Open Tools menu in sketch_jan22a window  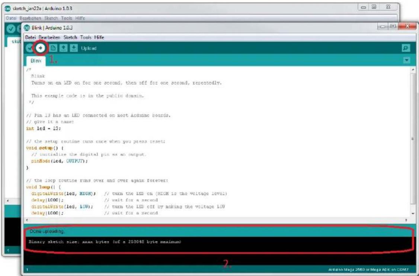tap(67, 18)
